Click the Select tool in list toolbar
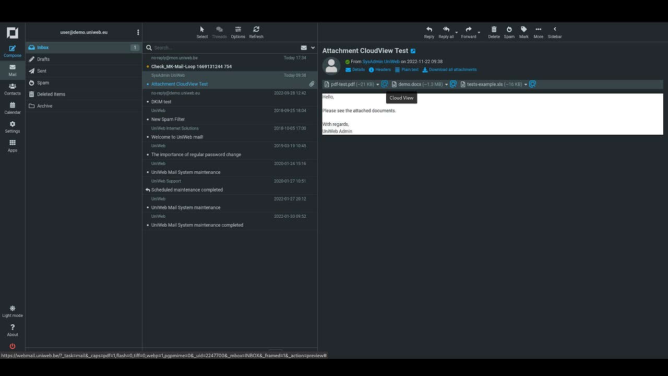This screenshot has width=668, height=376. (x=202, y=32)
